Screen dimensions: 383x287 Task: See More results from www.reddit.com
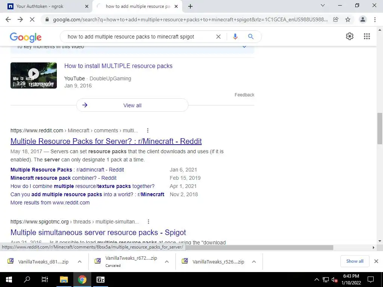pyautogui.click(x=50, y=203)
